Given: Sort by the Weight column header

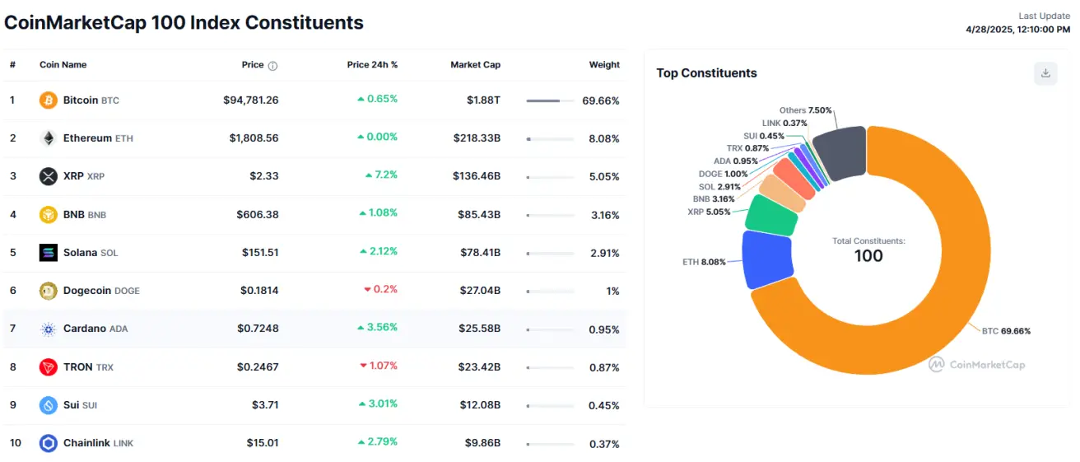Looking at the screenshot, I should coord(604,65).
